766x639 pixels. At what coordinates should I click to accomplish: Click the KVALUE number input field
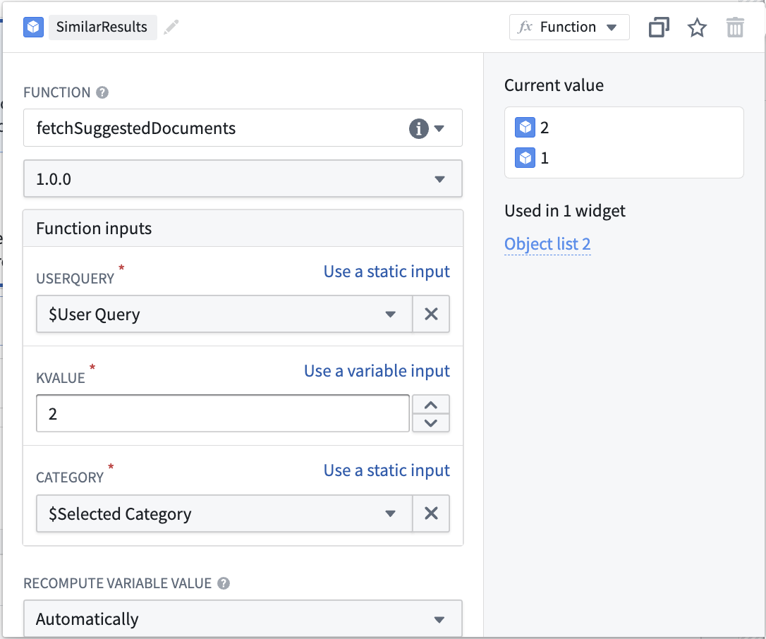pos(223,414)
